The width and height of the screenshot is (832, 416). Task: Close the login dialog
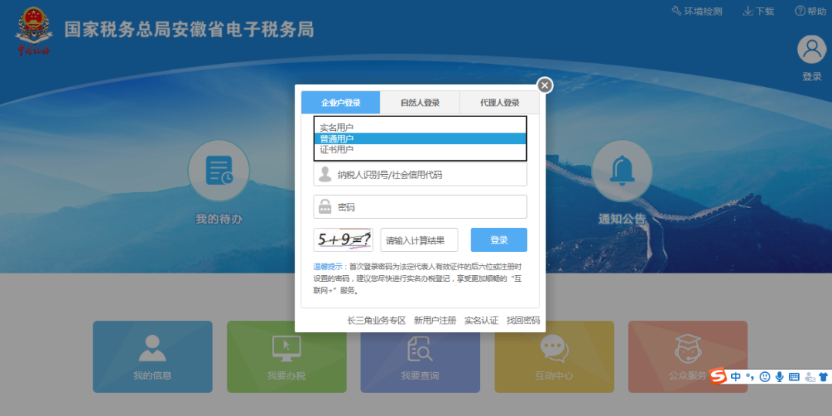(545, 85)
